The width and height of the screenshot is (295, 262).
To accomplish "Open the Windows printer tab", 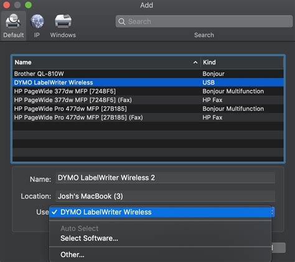I will pos(63,26).
